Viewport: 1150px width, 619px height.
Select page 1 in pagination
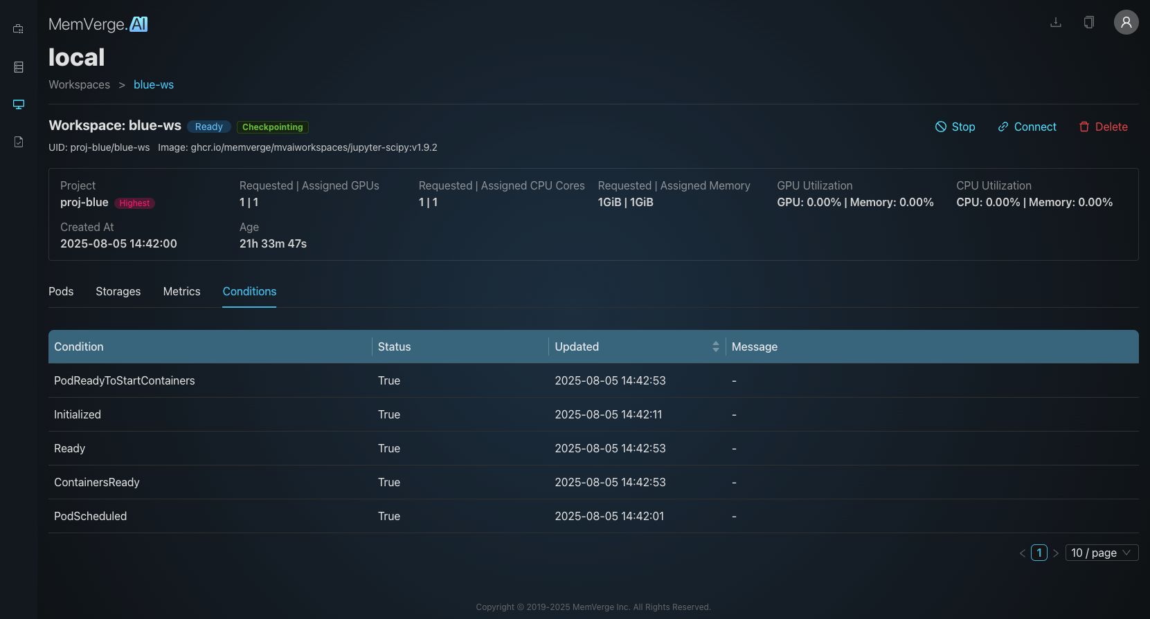pos(1039,553)
